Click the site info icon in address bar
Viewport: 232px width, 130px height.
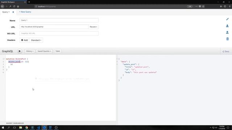pyautogui.click(x=36, y=6)
